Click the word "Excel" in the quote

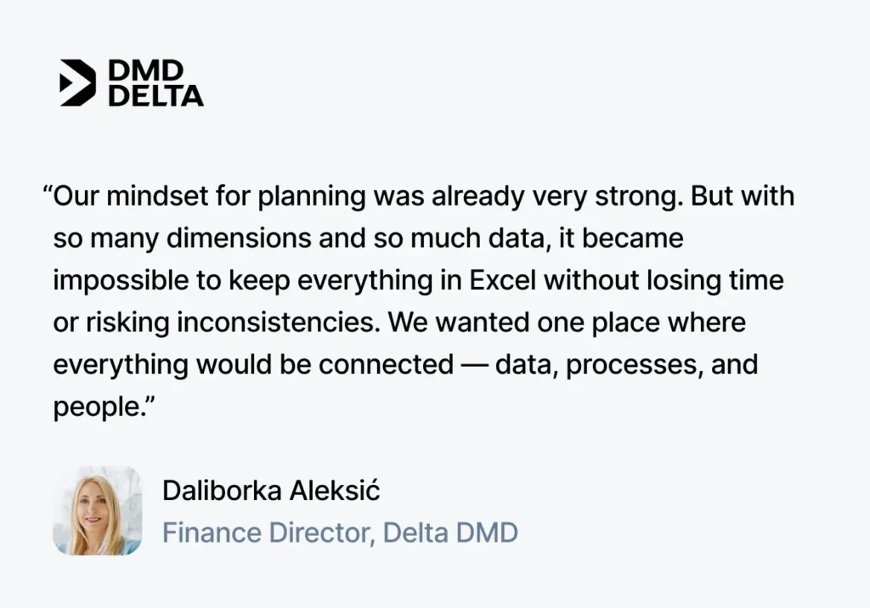[x=504, y=280]
